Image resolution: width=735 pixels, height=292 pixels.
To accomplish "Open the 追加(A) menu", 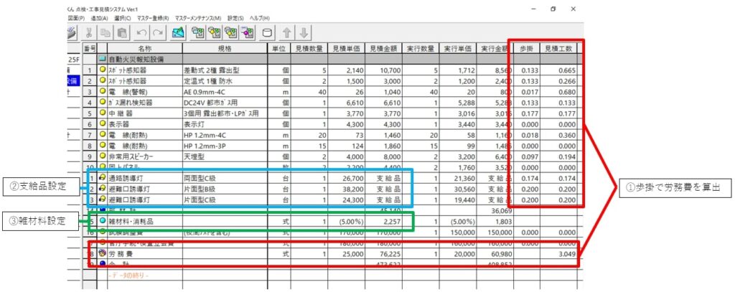I will coord(100,17).
